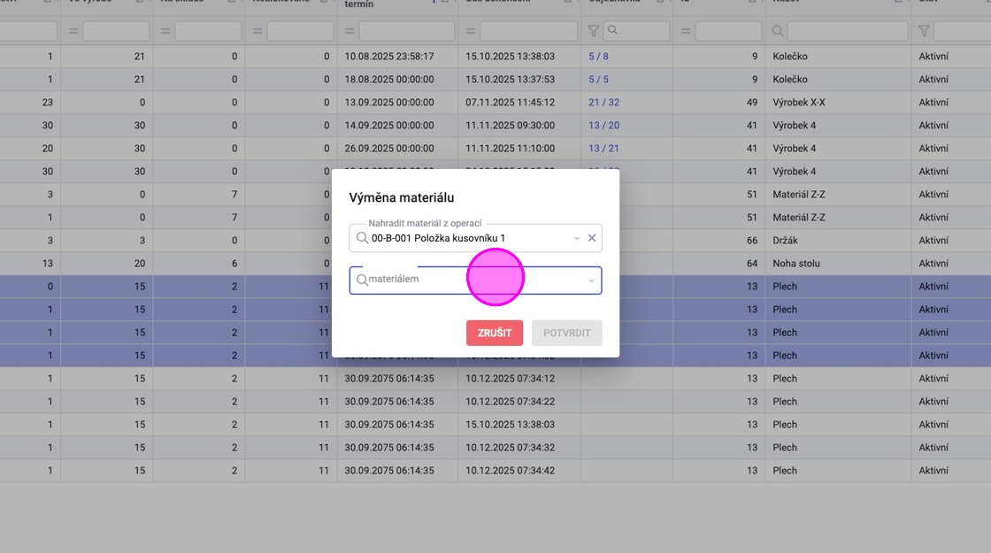991x553 pixels.
Task: Open order link '21 / 32'
Action: [603, 103]
